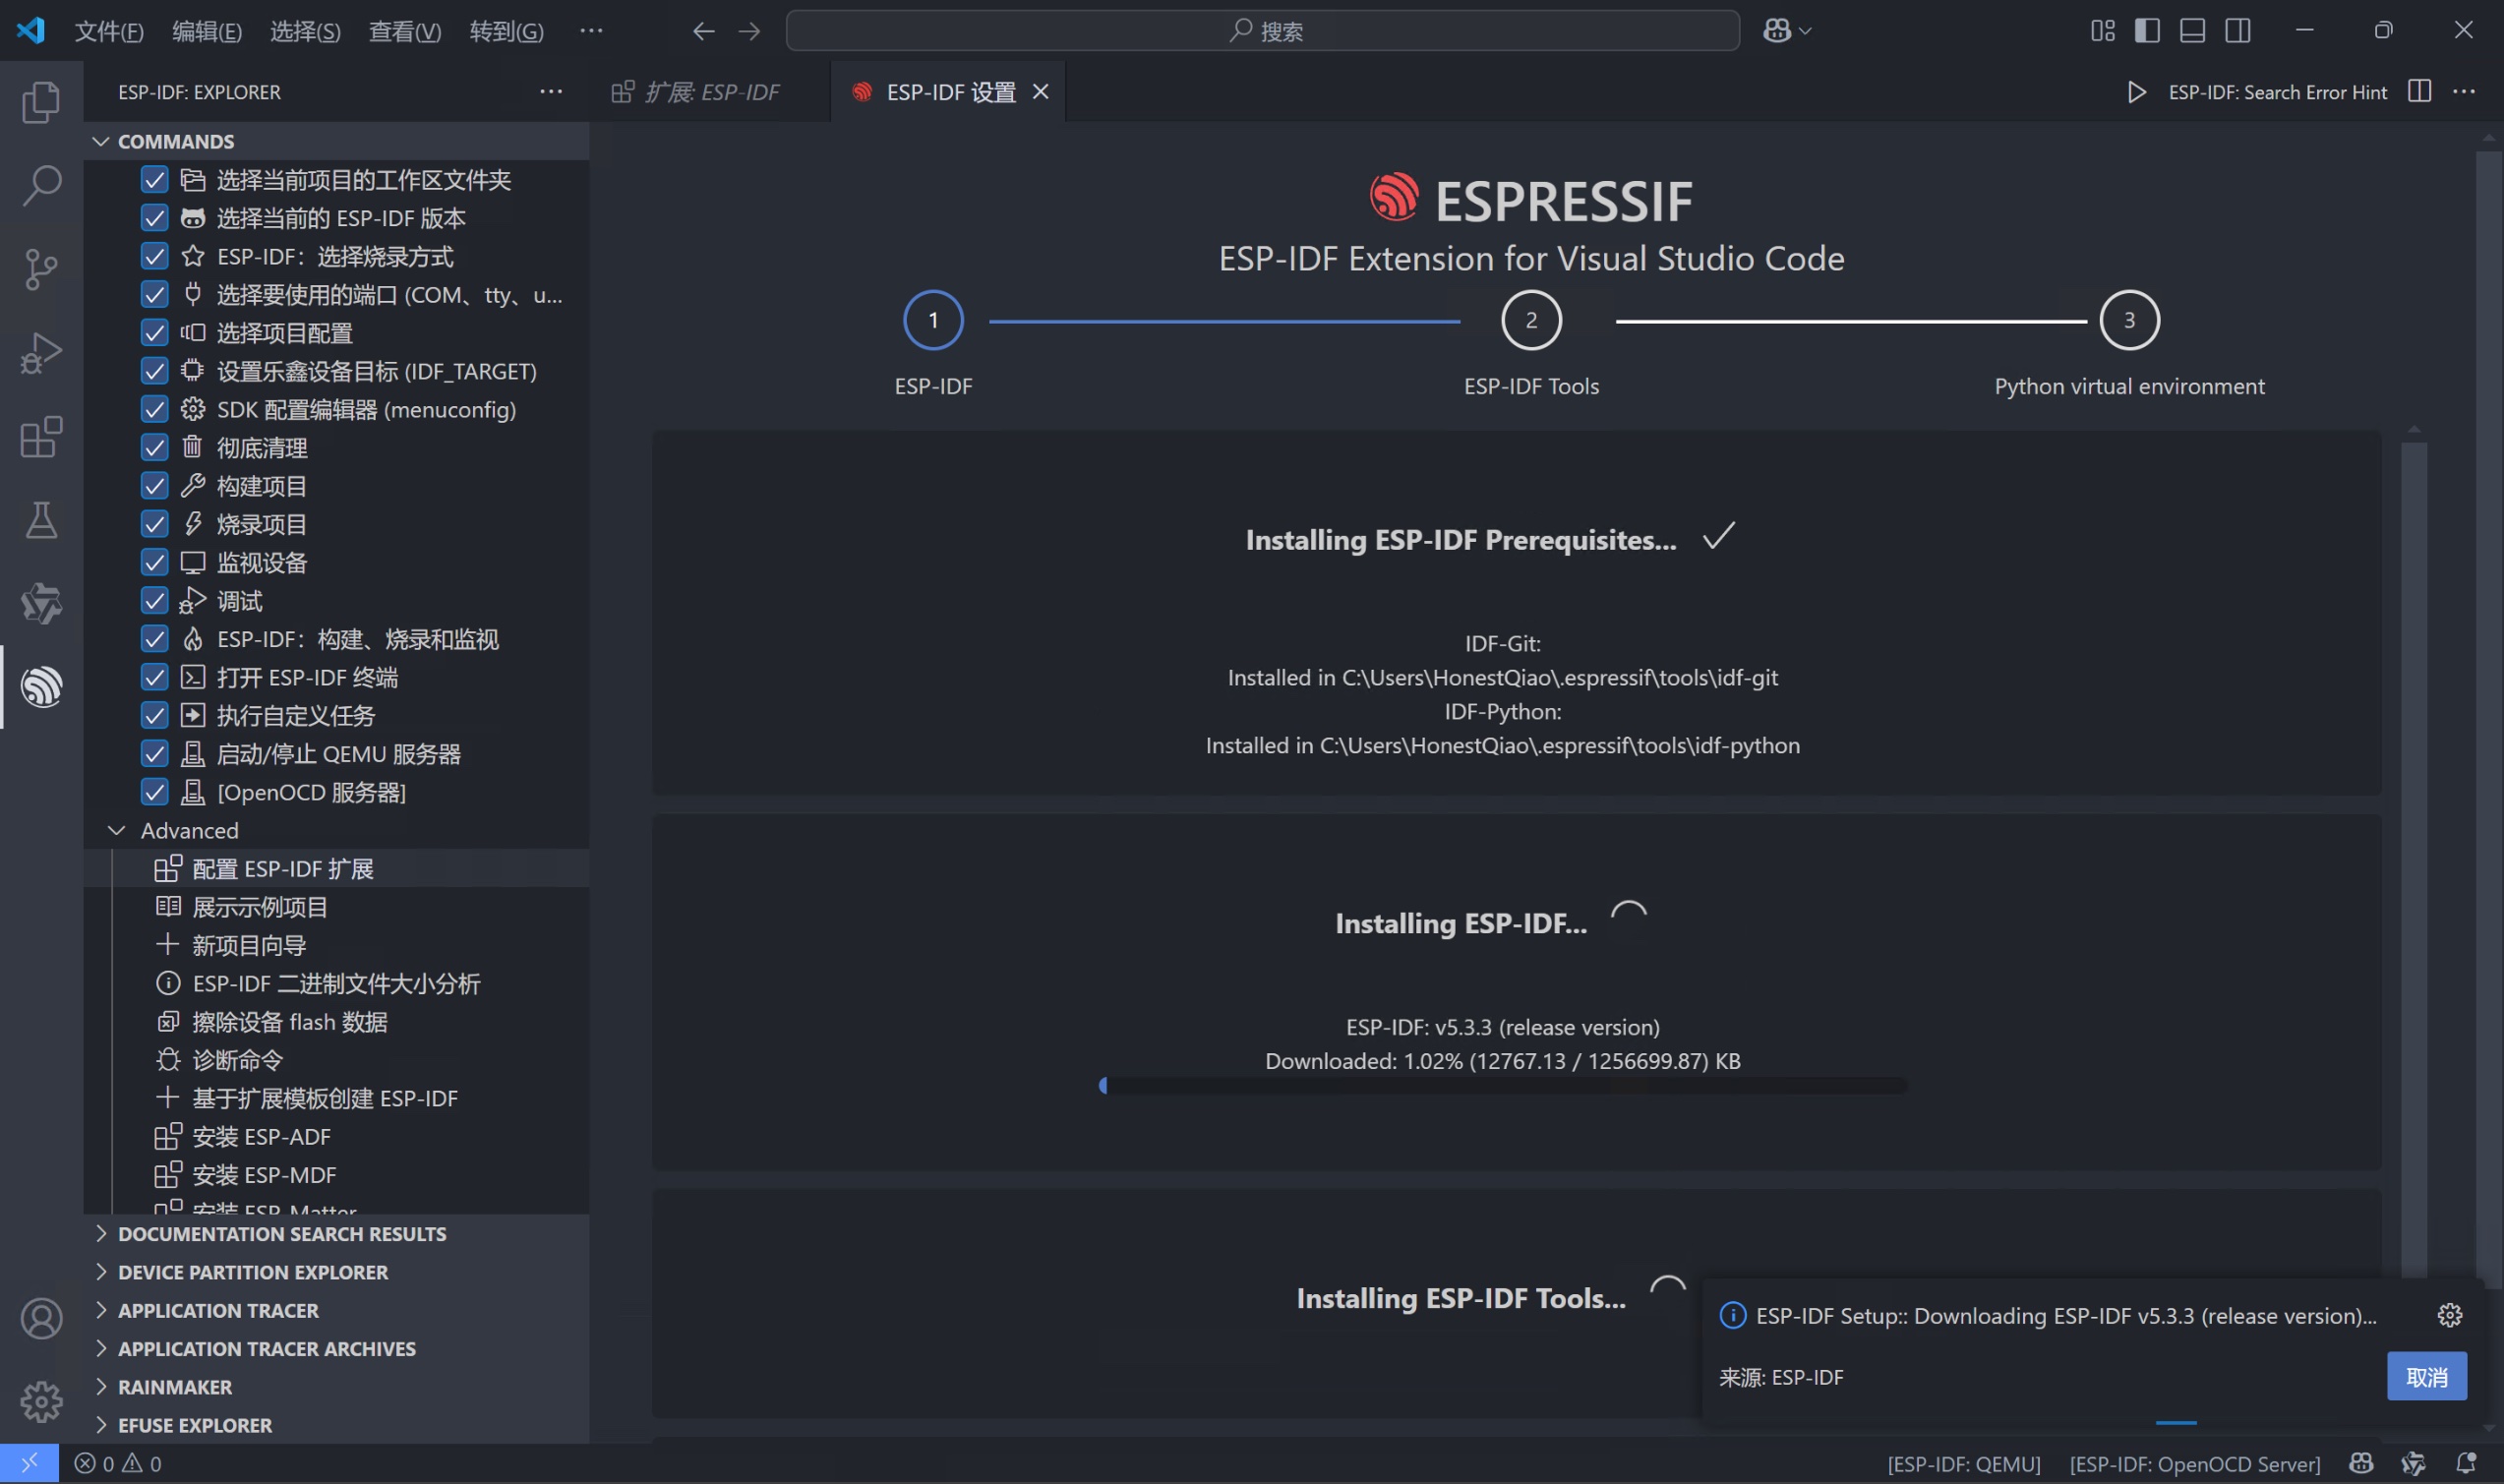Open notification settings gear in ESP-IDF Setup toast
Image resolution: width=2504 pixels, height=1484 pixels.
coord(2449,1315)
